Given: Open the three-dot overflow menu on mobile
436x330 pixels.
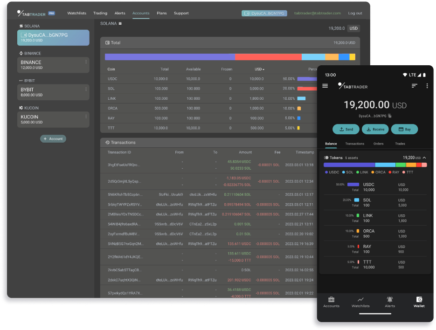Looking at the screenshot, I should point(427,86).
